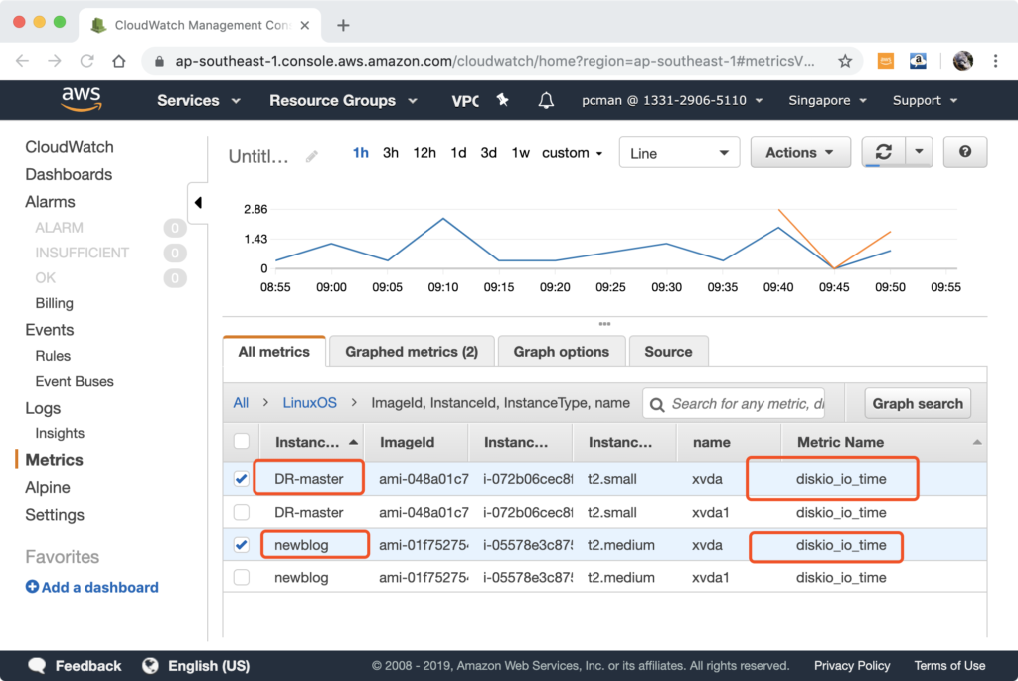
Task: Select the 12h time range
Action: 424,153
